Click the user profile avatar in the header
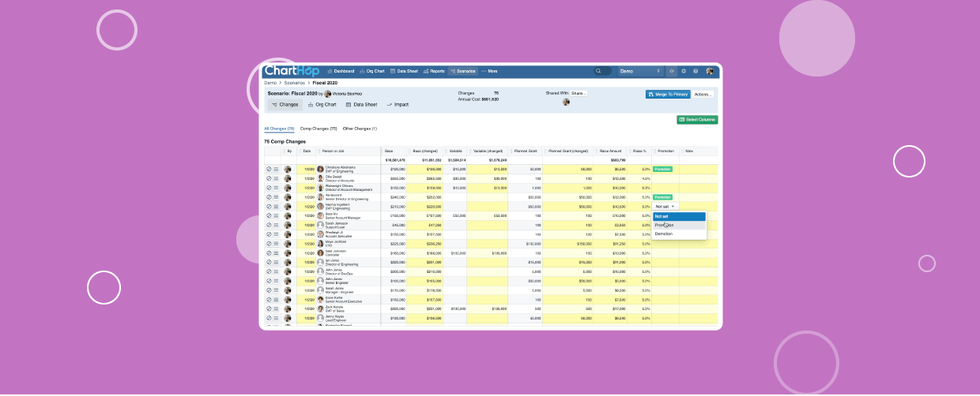The width and height of the screenshot is (980, 396). tap(710, 71)
